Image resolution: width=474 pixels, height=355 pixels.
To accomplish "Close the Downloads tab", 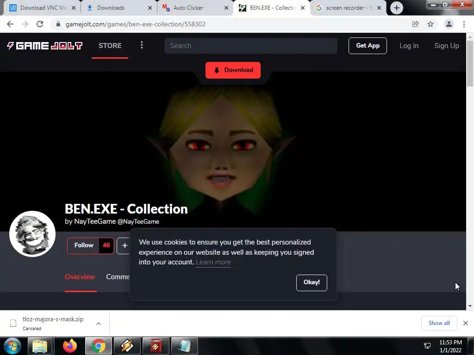I will pyautogui.click(x=150, y=8).
